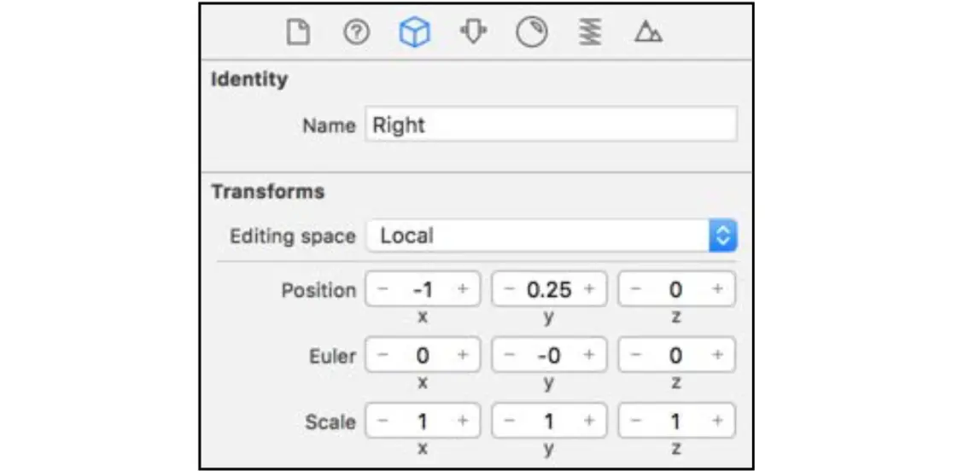The image size is (958, 471).
Task: Increase Position x value with plus
Action: point(463,289)
